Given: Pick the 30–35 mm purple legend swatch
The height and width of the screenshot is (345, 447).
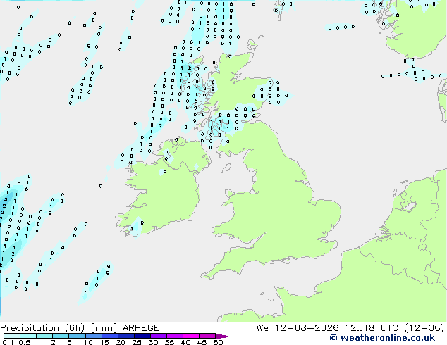Looking at the screenshot, I should coord(159,336).
